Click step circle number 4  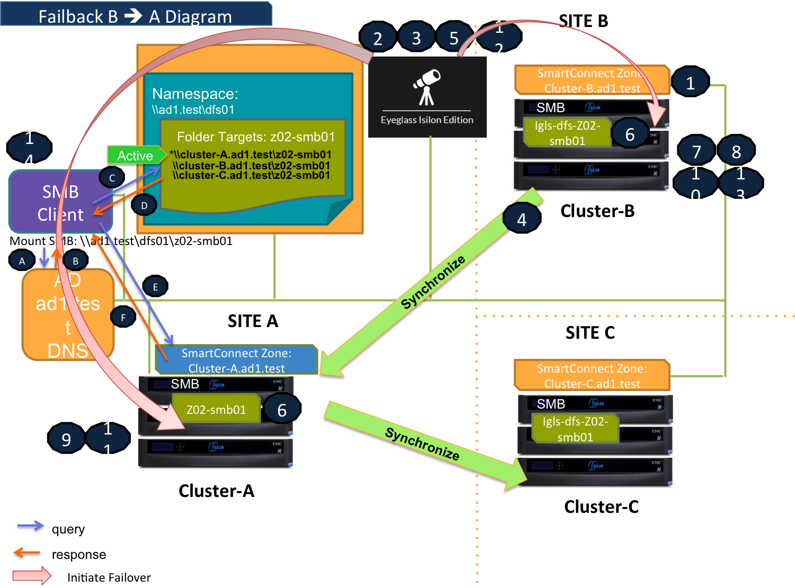(522, 219)
